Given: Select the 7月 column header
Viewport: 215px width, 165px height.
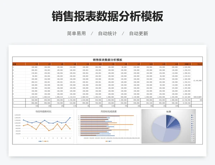Looking at the screenshot, I should click(109, 64).
